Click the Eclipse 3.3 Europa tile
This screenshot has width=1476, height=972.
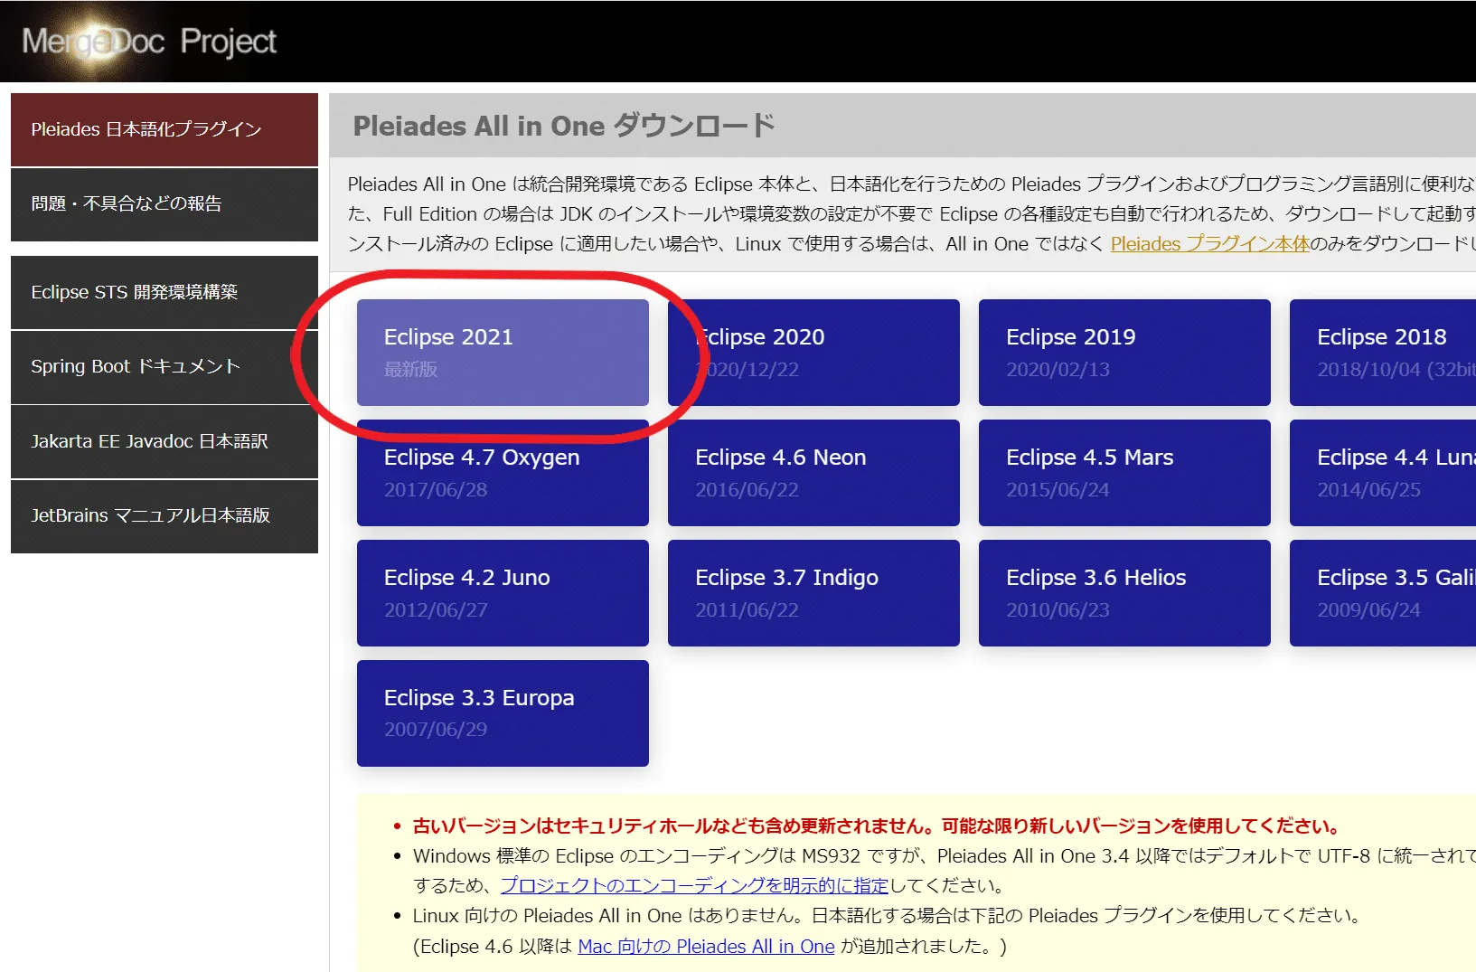503,713
